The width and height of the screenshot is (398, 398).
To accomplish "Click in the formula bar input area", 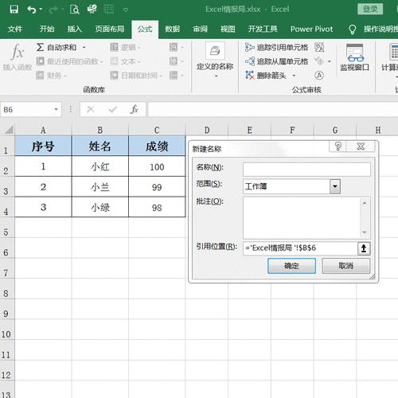I will click(x=273, y=109).
